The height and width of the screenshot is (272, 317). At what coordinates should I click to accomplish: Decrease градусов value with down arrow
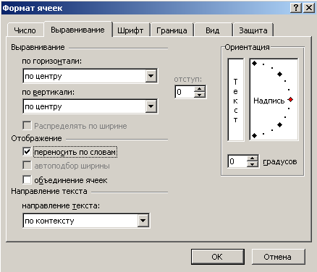pyautogui.click(x=253, y=164)
